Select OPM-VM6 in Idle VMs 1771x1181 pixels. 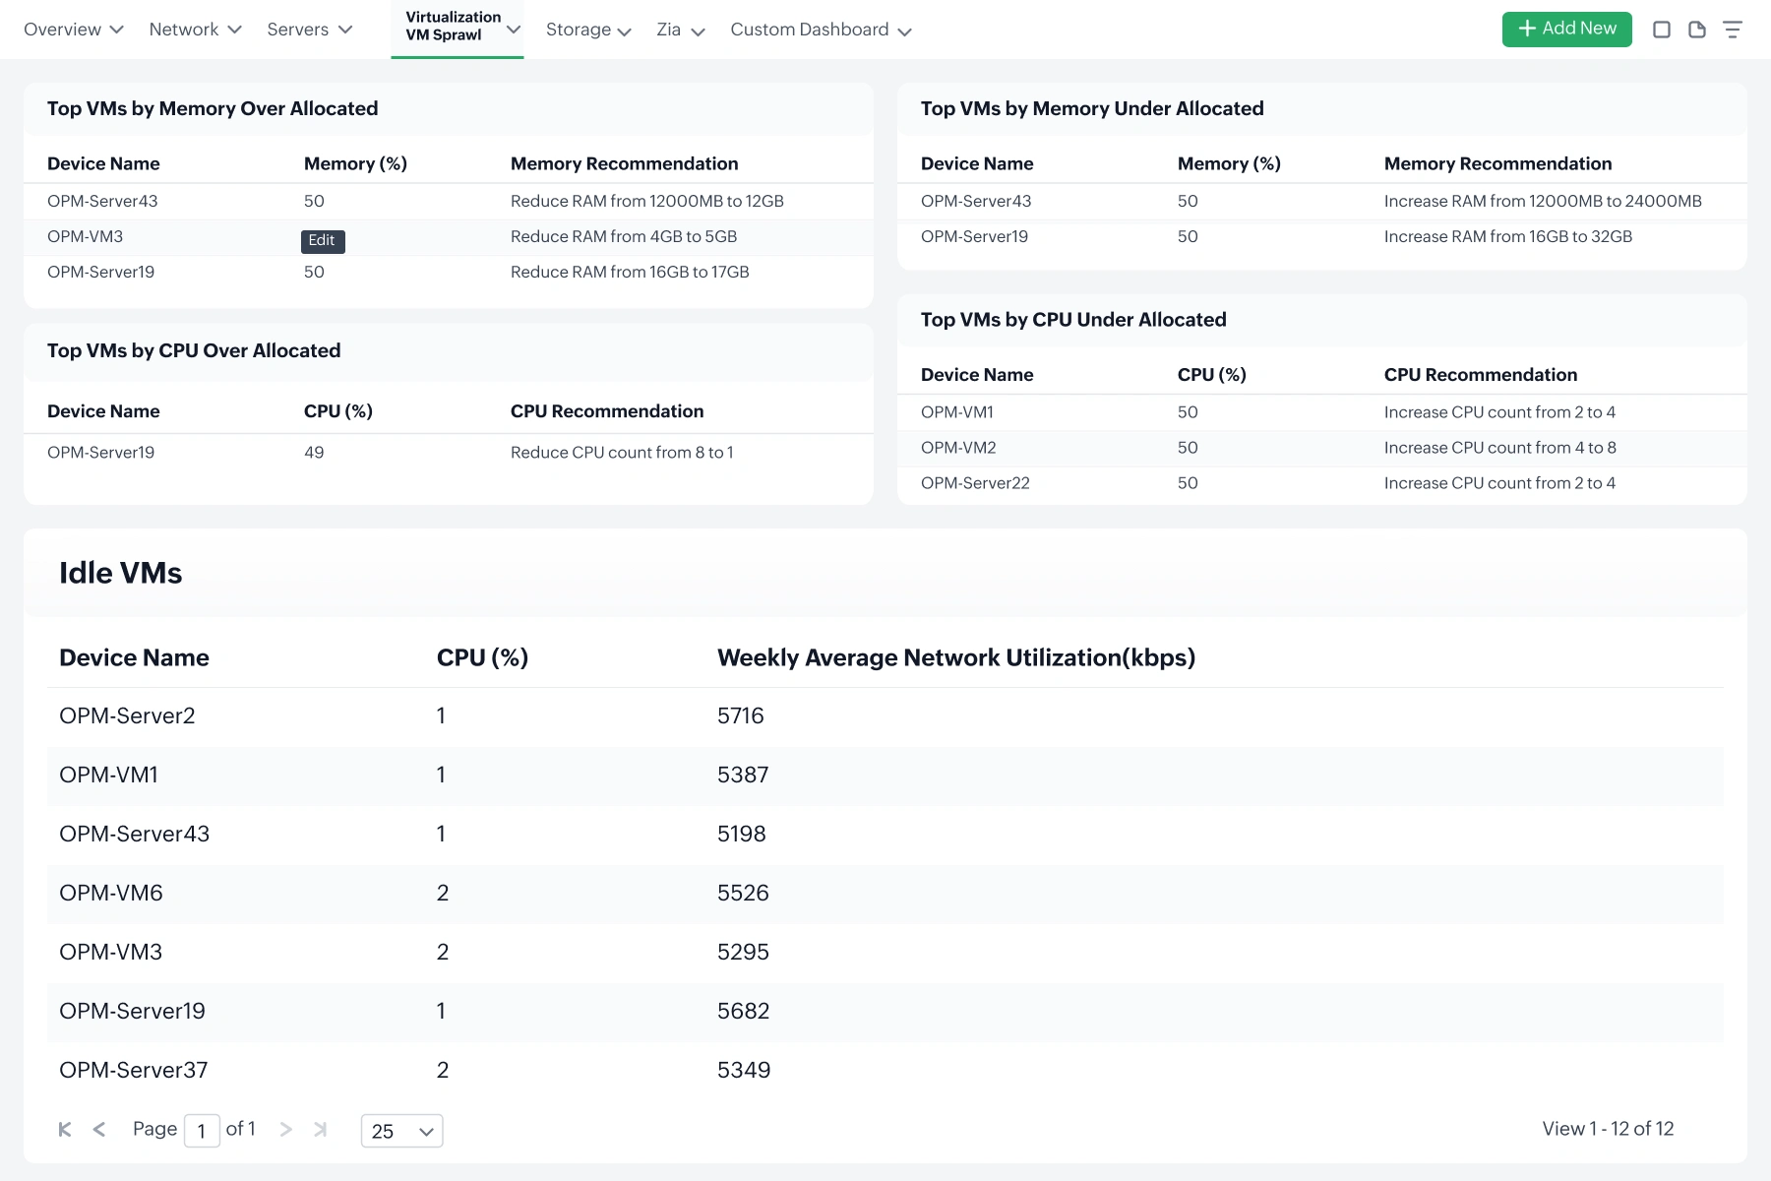pos(110,893)
